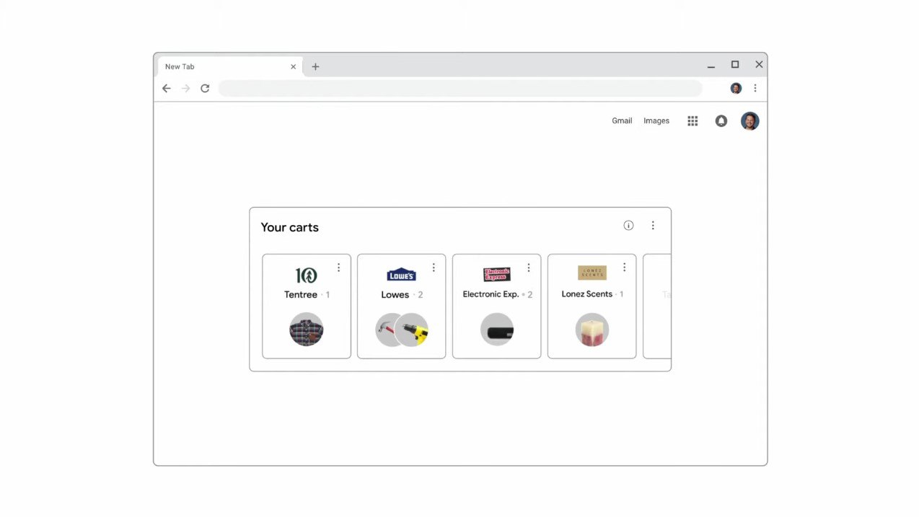Open the Gmail link
919x517 pixels.
pyautogui.click(x=622, y=121)
